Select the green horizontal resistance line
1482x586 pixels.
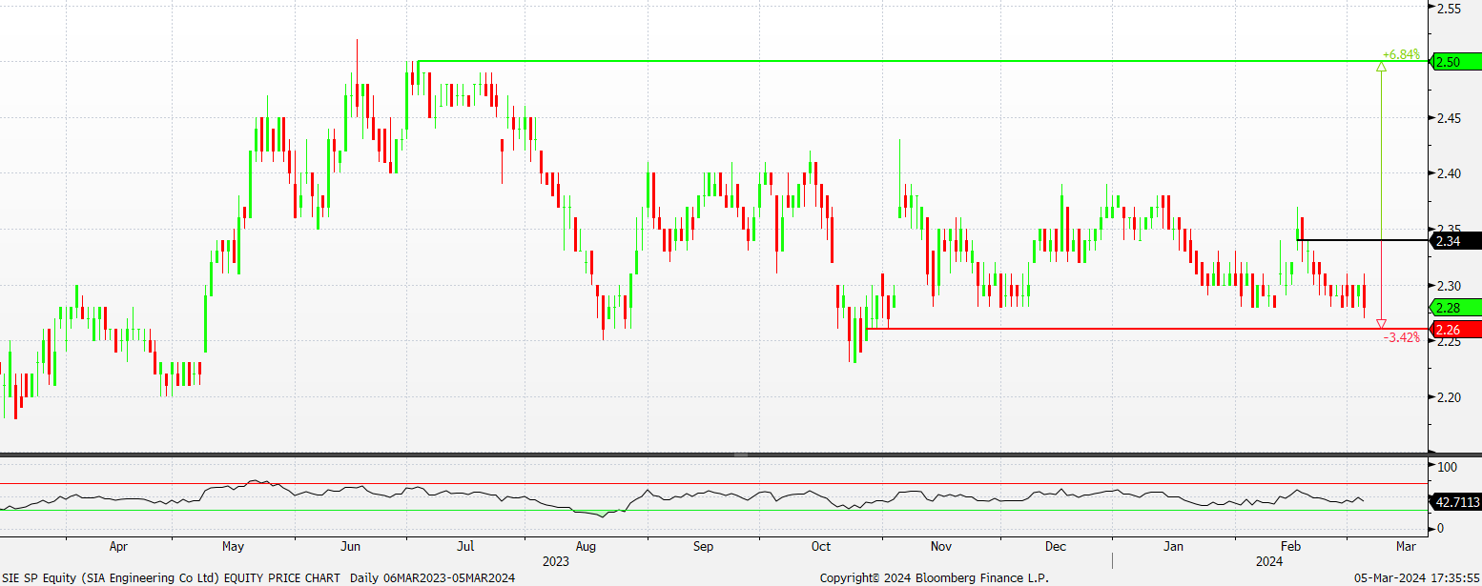click(x=923, y=62)
